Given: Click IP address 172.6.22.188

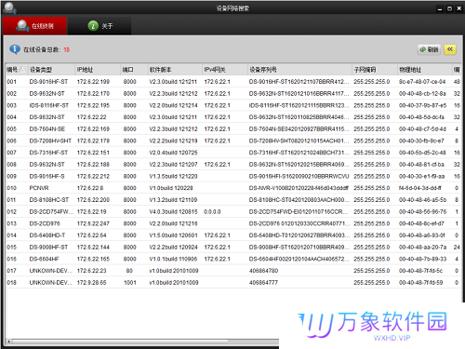Looking at the screenshot, I should click(93, 164).
